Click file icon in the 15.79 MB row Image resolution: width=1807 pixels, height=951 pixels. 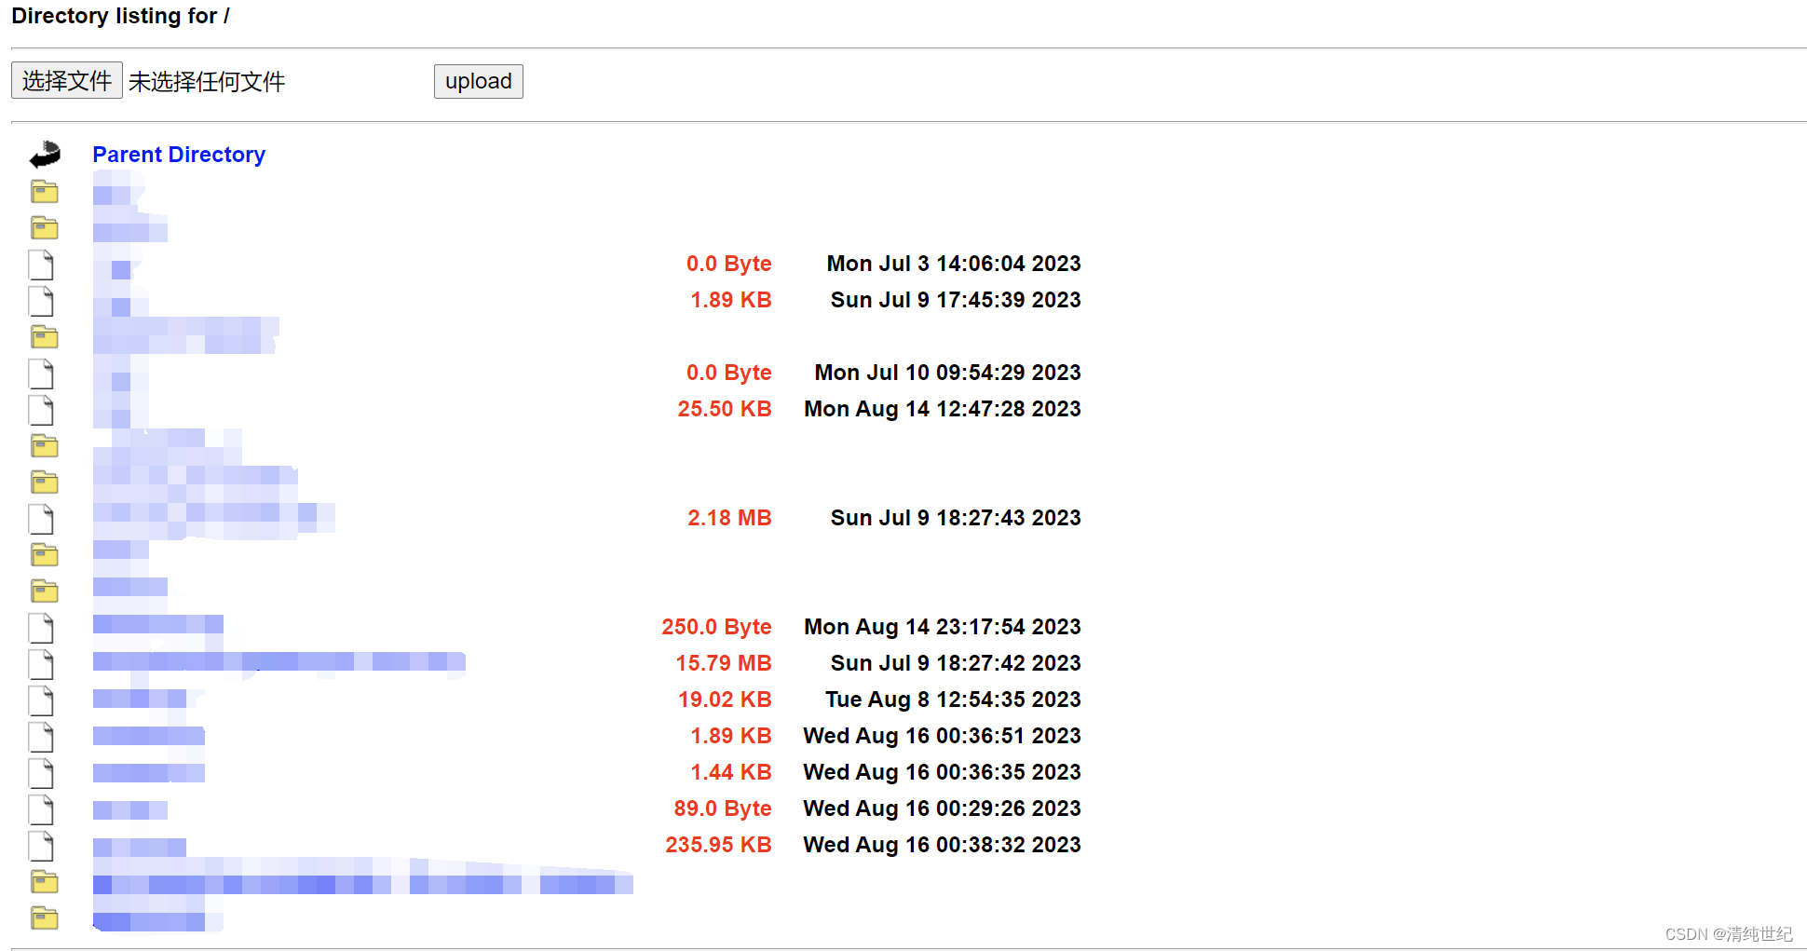tap(42, 664)
